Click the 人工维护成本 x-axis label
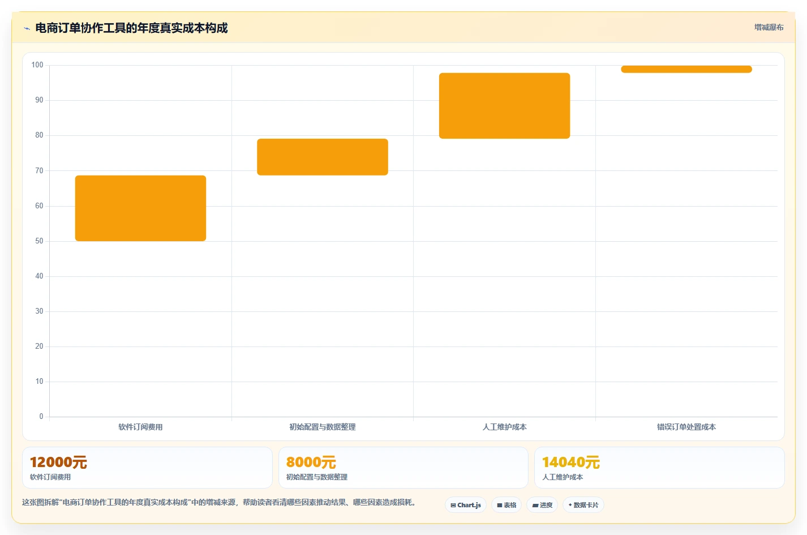This screenshot has height=535, width=807. [x=504, y=427]
